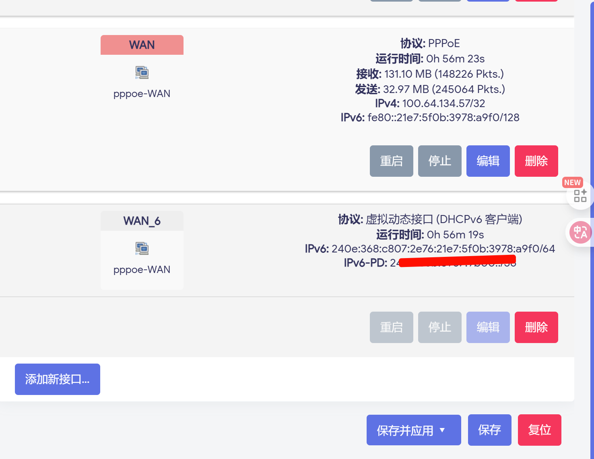The image size is (594, 459).
Task: Select the WAN_6 name badge
Action: [142, 221]
